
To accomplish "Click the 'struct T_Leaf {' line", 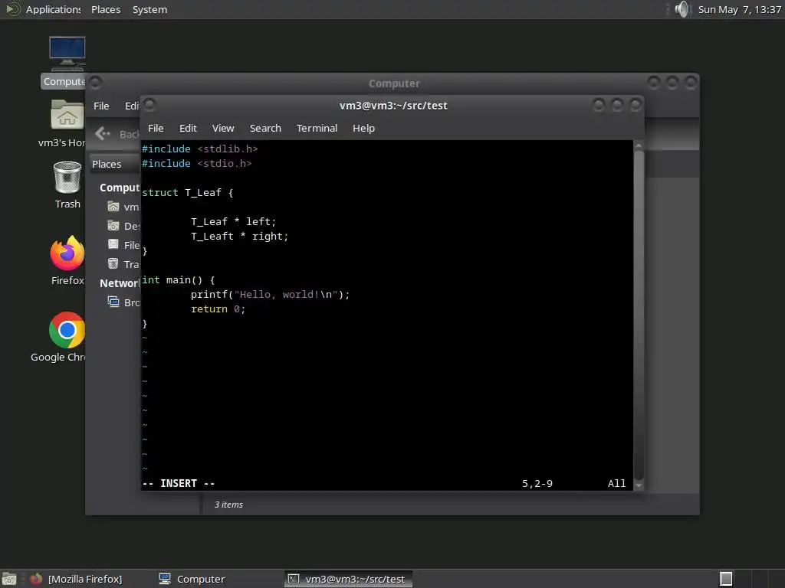I will [188, 192].
